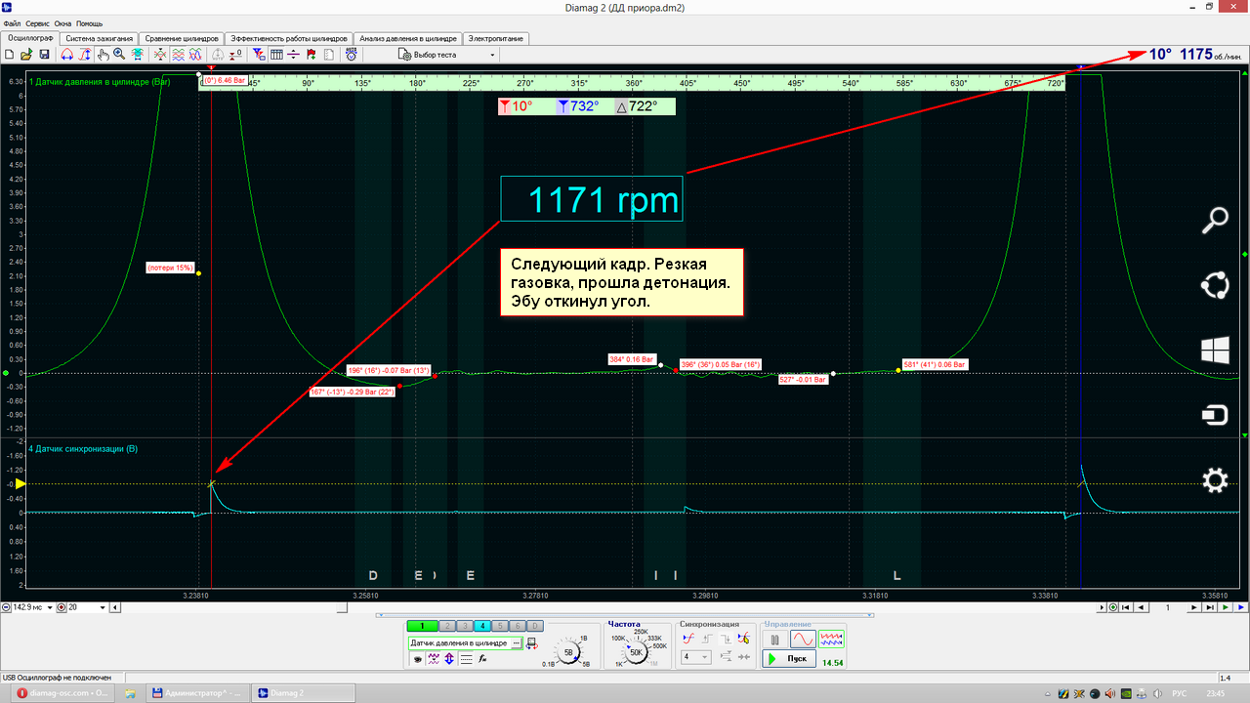The width and height of the screenshot is (1250, 703).
Task: Click the horizontal stretch arrows tool icon
Action: [66, 54]
